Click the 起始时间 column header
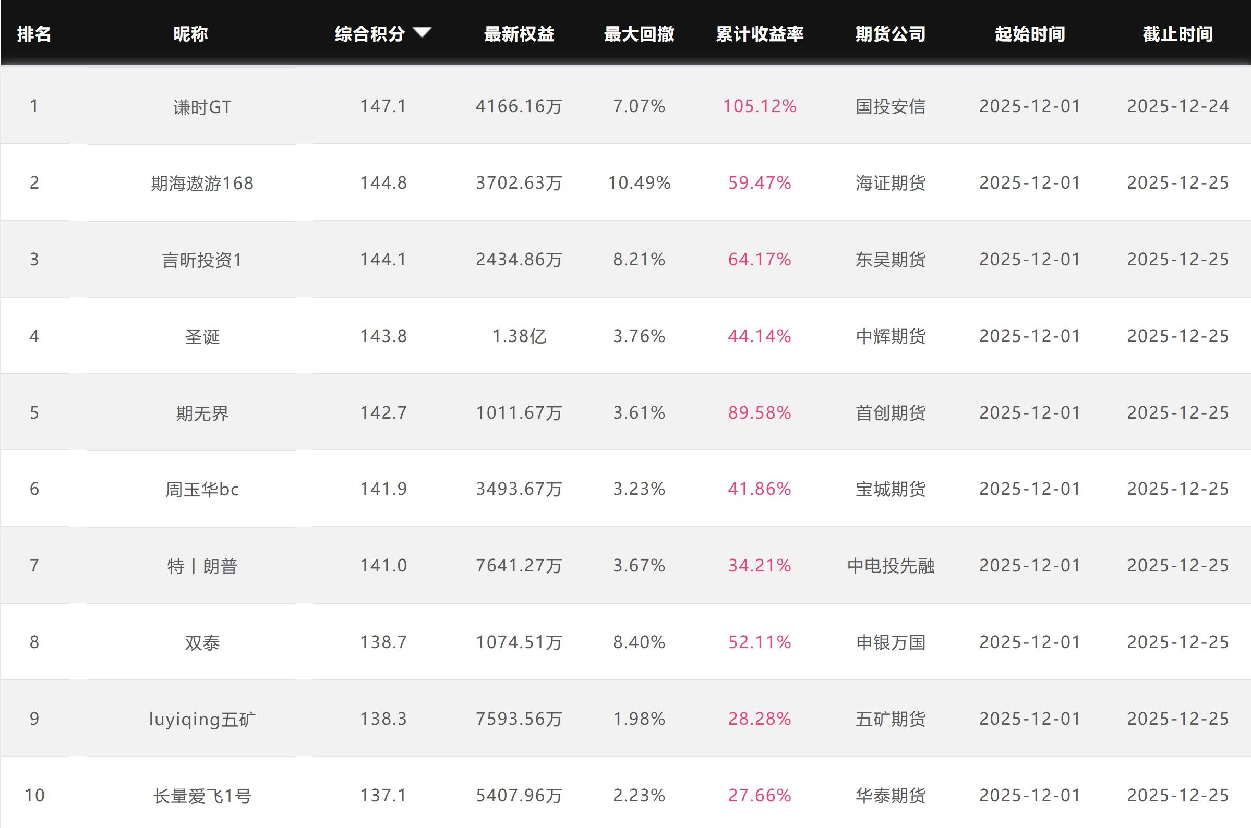The height and width of the screenshot is (828, 1251). click(1030, 34)
